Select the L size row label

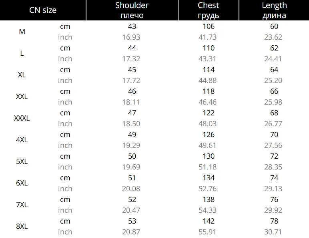tap(22, 53)
